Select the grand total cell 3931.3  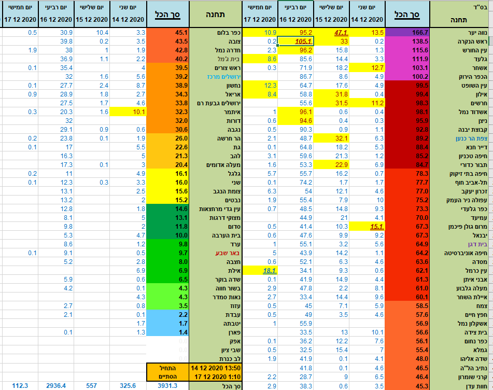(x=168, y=386)
